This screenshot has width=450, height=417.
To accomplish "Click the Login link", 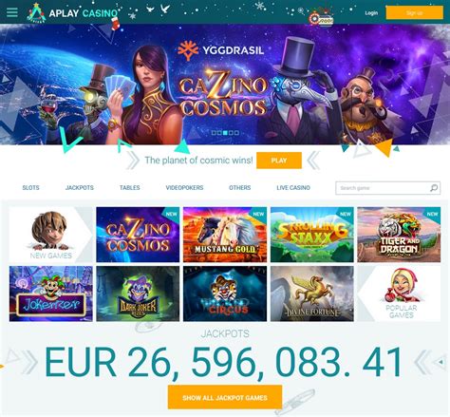I will pyautogui.click(x=371, y=13).
